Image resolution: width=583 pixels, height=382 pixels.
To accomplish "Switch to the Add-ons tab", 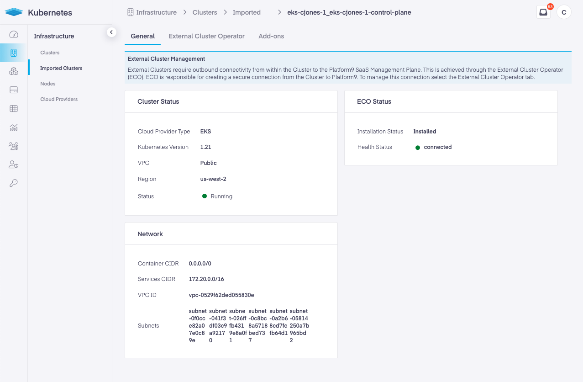I will point(271,36).
